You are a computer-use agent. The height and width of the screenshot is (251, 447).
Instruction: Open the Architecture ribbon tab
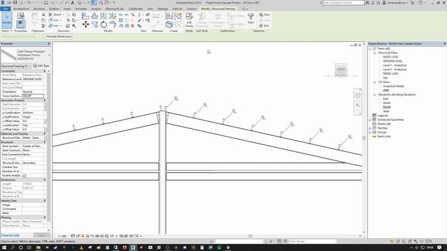pyautogui.click(x=21, y=9)
